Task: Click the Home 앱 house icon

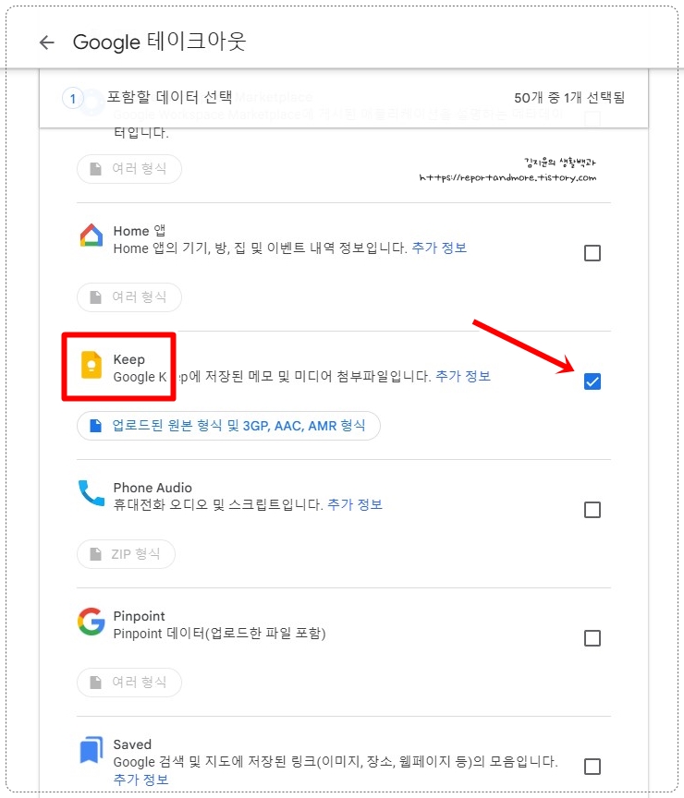Action: tap(92, 236)
